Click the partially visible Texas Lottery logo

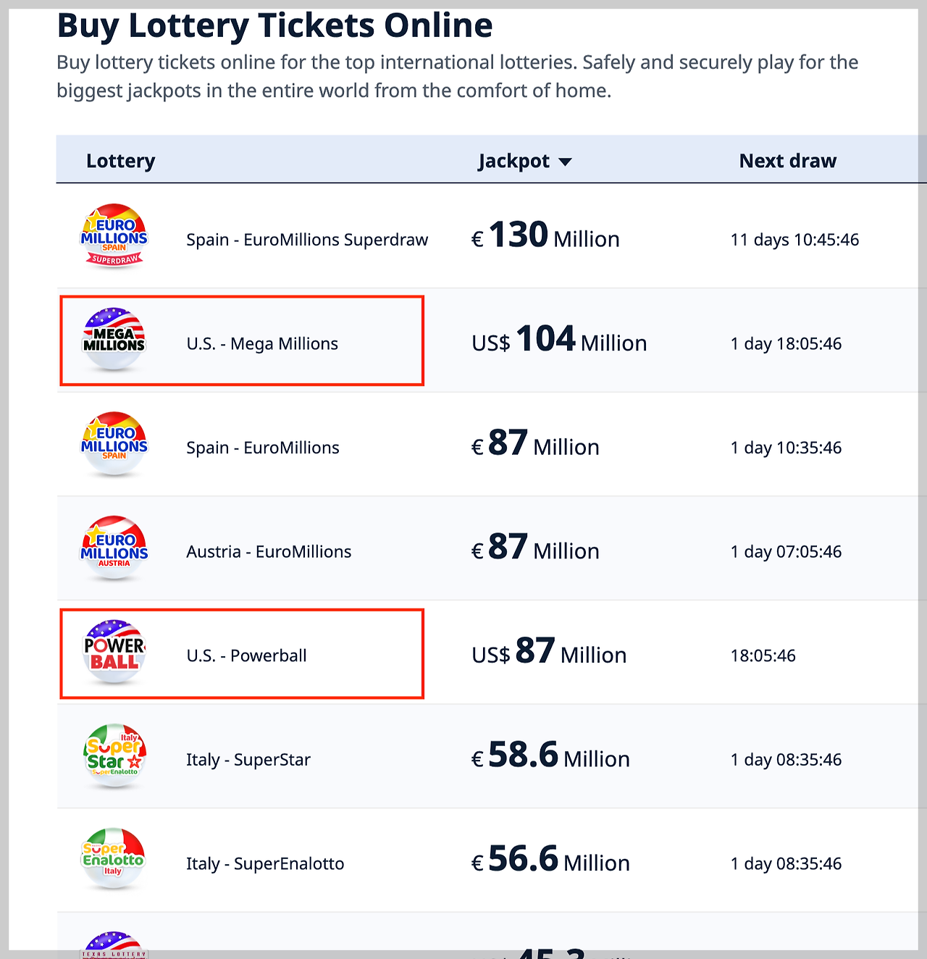point(114,945)
